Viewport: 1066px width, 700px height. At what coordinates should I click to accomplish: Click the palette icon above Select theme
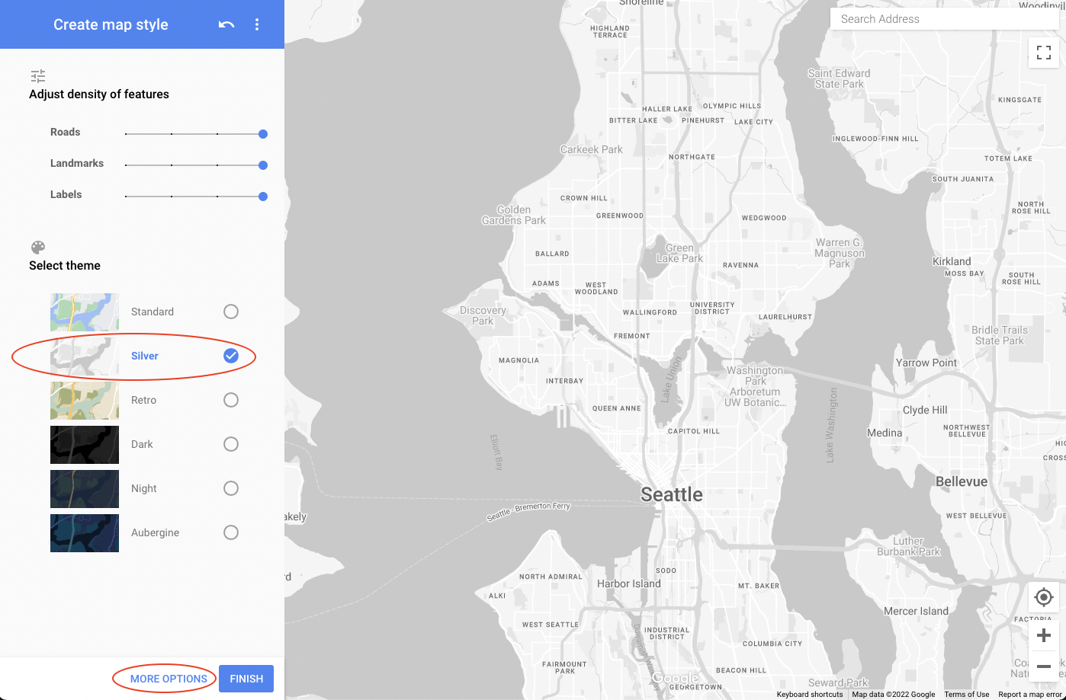pos(38,248)
